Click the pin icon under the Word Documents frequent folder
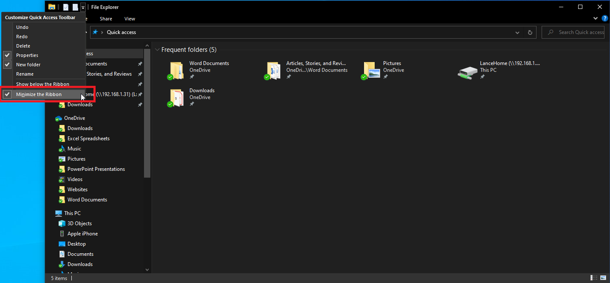 pyautogui.click(x=192, y=77)
